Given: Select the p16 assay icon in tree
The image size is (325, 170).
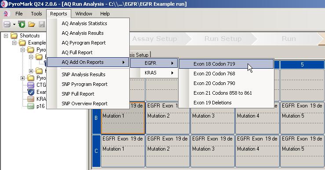Looking at the screenshot, I should pyautogui.click(x=31, y=106).
